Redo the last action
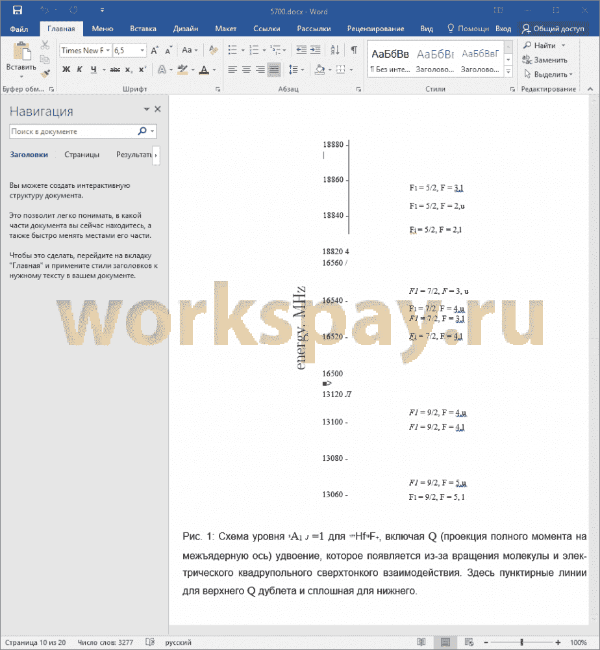 coord(73,10)
